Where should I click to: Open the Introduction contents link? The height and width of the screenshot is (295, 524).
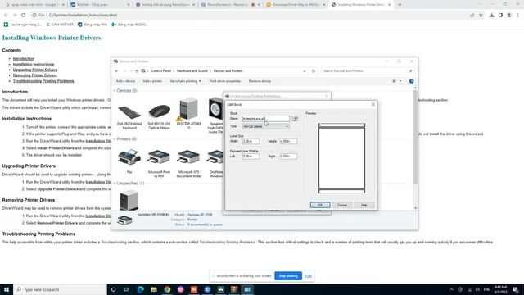[24, 58]
